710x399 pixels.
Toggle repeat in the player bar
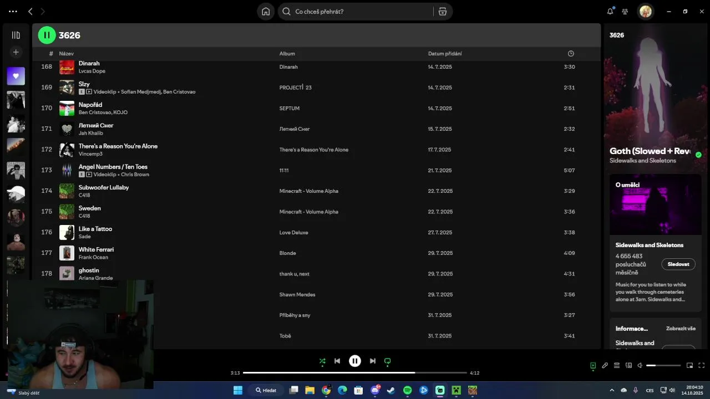(388, 361)
